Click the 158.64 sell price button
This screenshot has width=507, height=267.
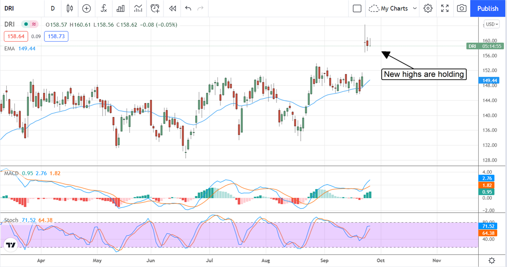(16, 37)
